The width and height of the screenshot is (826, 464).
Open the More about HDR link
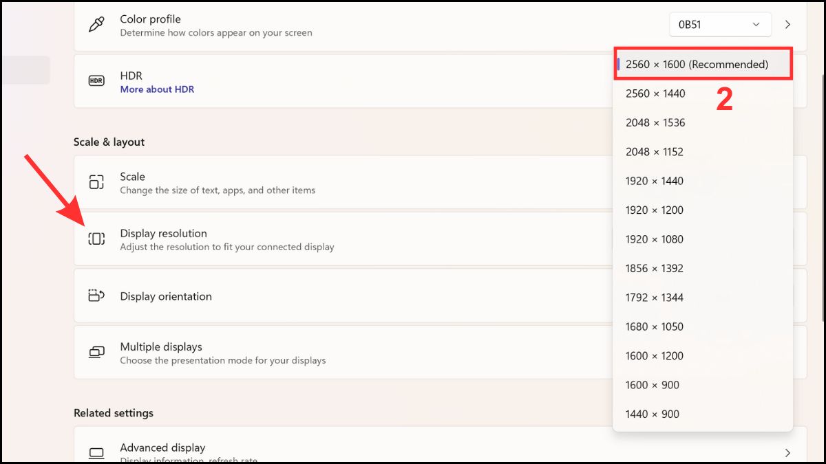click(x=157, y=89)
